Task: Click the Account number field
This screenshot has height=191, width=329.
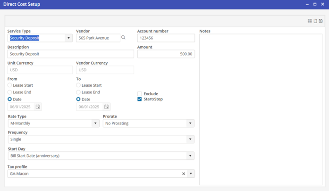Action: point(166,38)
